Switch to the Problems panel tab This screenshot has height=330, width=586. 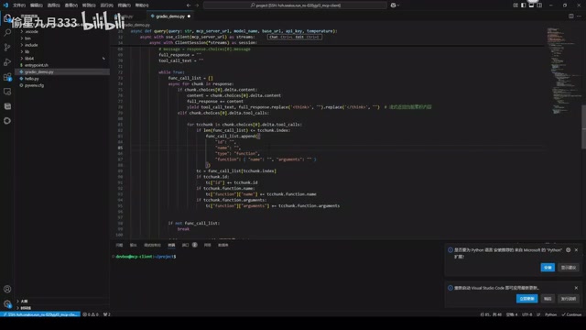pos(119,245)
